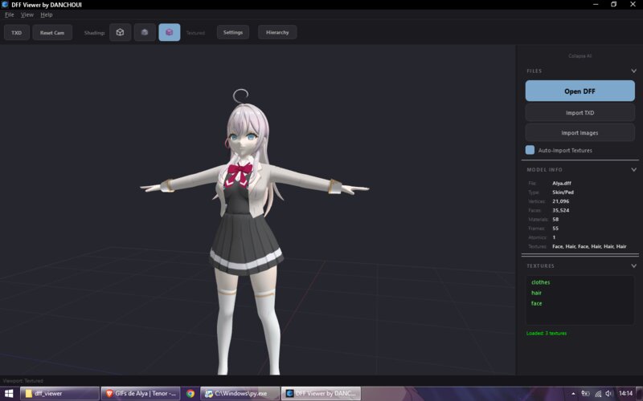The image size is (643, 401).
Task: Select the face texture entry
Action: [536, 304]
